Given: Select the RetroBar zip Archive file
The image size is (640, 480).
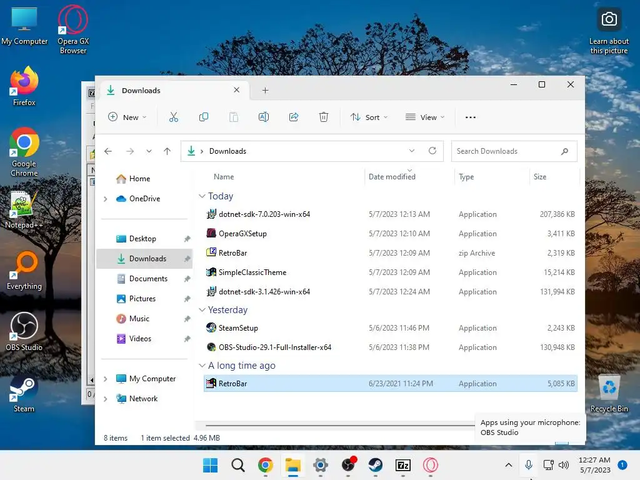Looking at the screenshot, I should click(x=390, y=253).
